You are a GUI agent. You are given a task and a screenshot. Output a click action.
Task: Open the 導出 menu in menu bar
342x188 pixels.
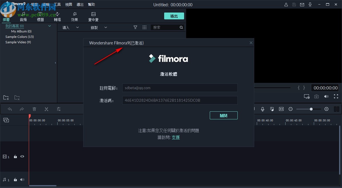(x=80, y=5)
